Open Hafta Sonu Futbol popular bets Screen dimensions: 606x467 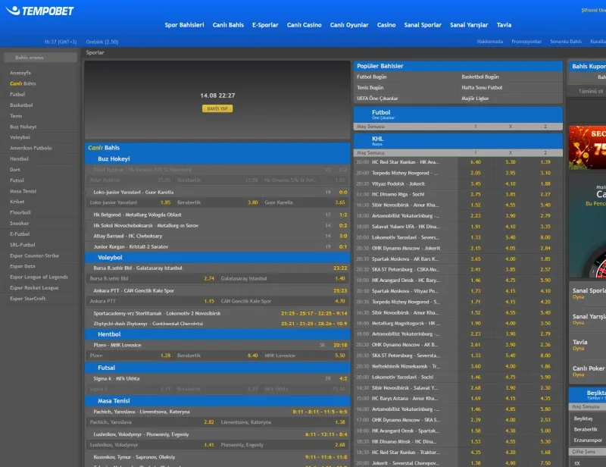coord(482,88)
